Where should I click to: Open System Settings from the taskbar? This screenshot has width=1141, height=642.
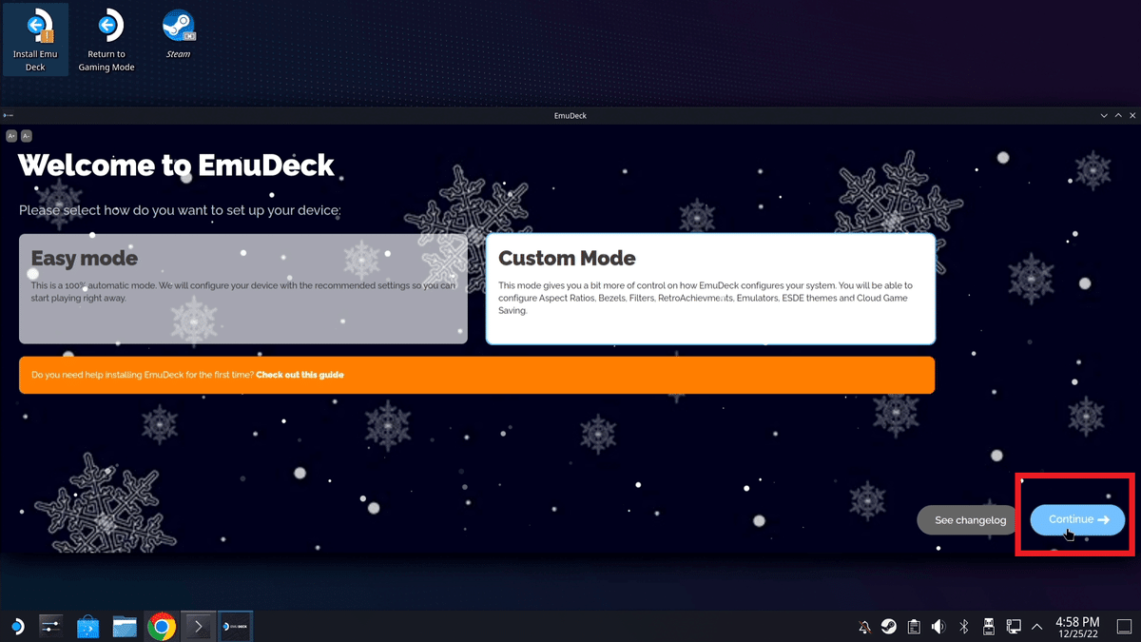[x=51, y=626]
